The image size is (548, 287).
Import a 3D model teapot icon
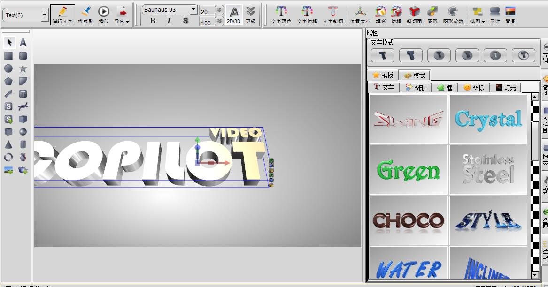pyautogui.click(x=23, y=170)
